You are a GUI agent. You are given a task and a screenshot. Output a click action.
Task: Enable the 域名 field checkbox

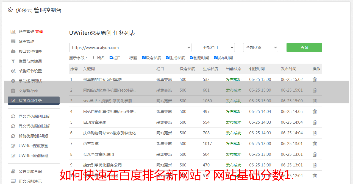pyautogui.click(x=95, y=58)
